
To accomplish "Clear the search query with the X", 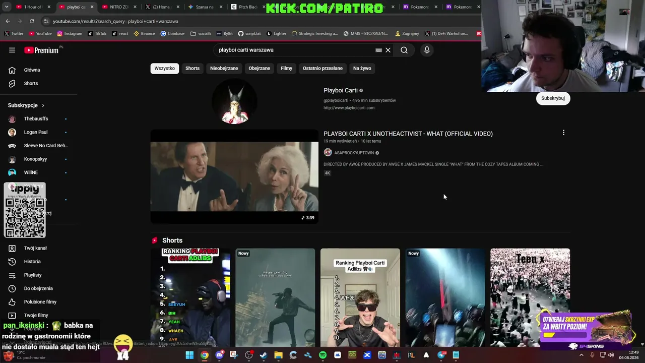I will tap(388, 50).
